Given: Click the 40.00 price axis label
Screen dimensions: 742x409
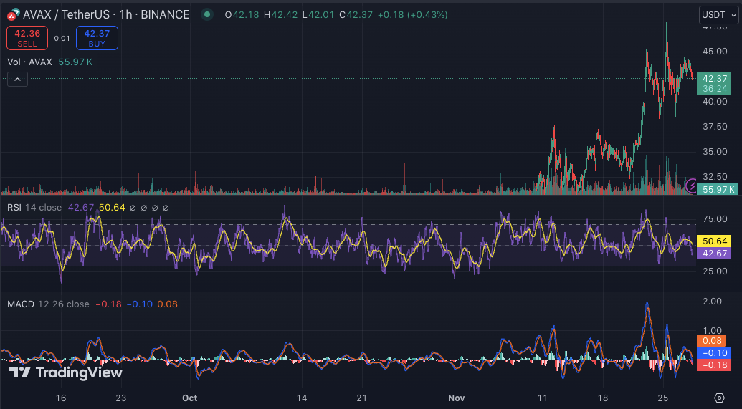Looking at the screenshot, I should point(715,101).
